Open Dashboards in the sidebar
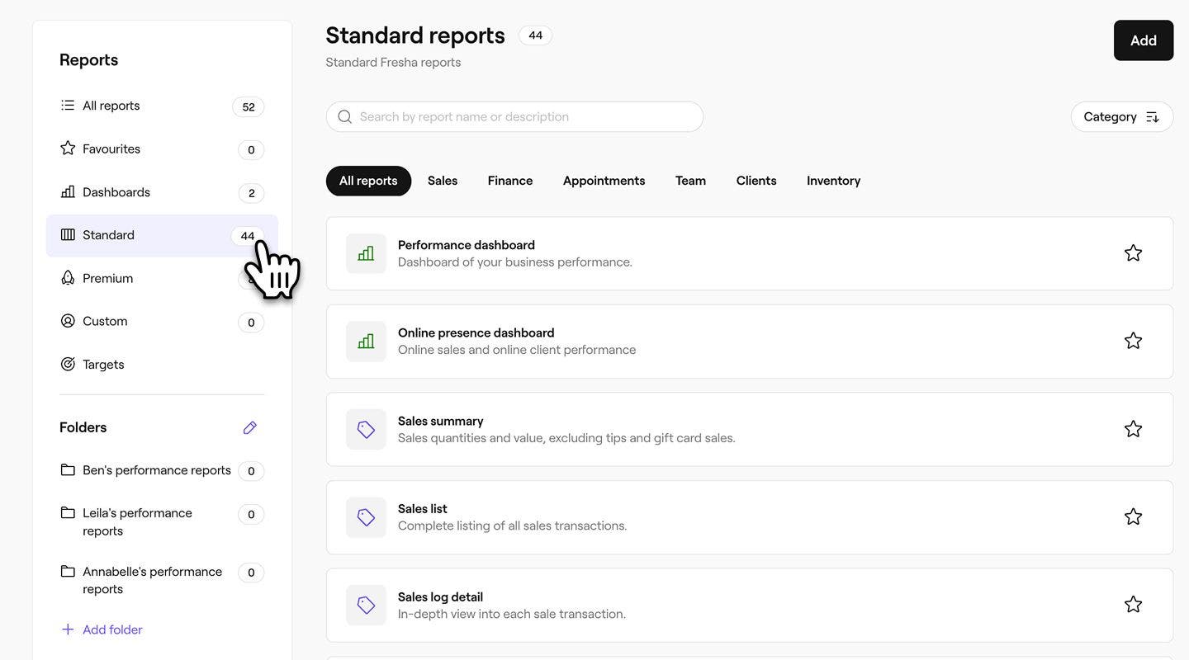 [x=162, y=192]
